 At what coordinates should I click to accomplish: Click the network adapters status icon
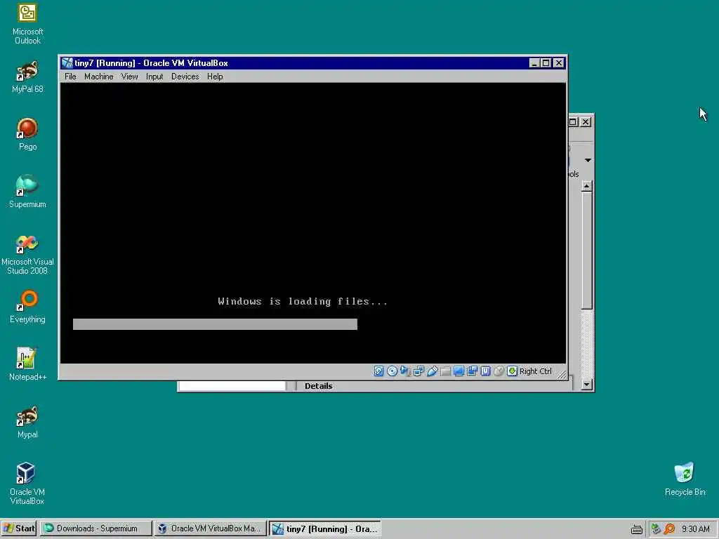click(418, 371)
